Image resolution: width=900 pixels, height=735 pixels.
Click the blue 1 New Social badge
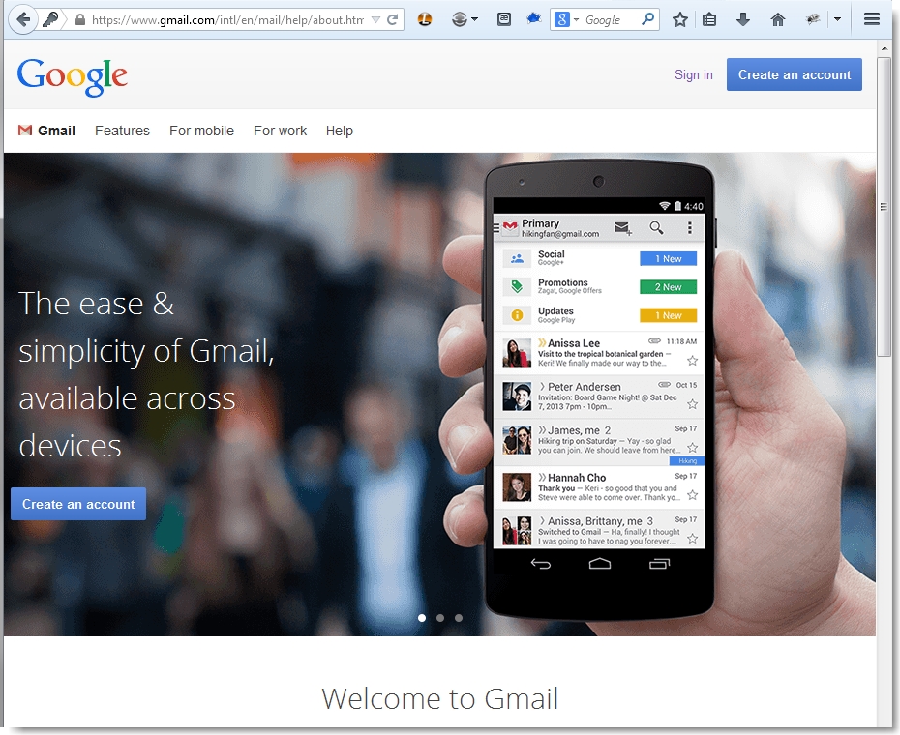point(668,259)
